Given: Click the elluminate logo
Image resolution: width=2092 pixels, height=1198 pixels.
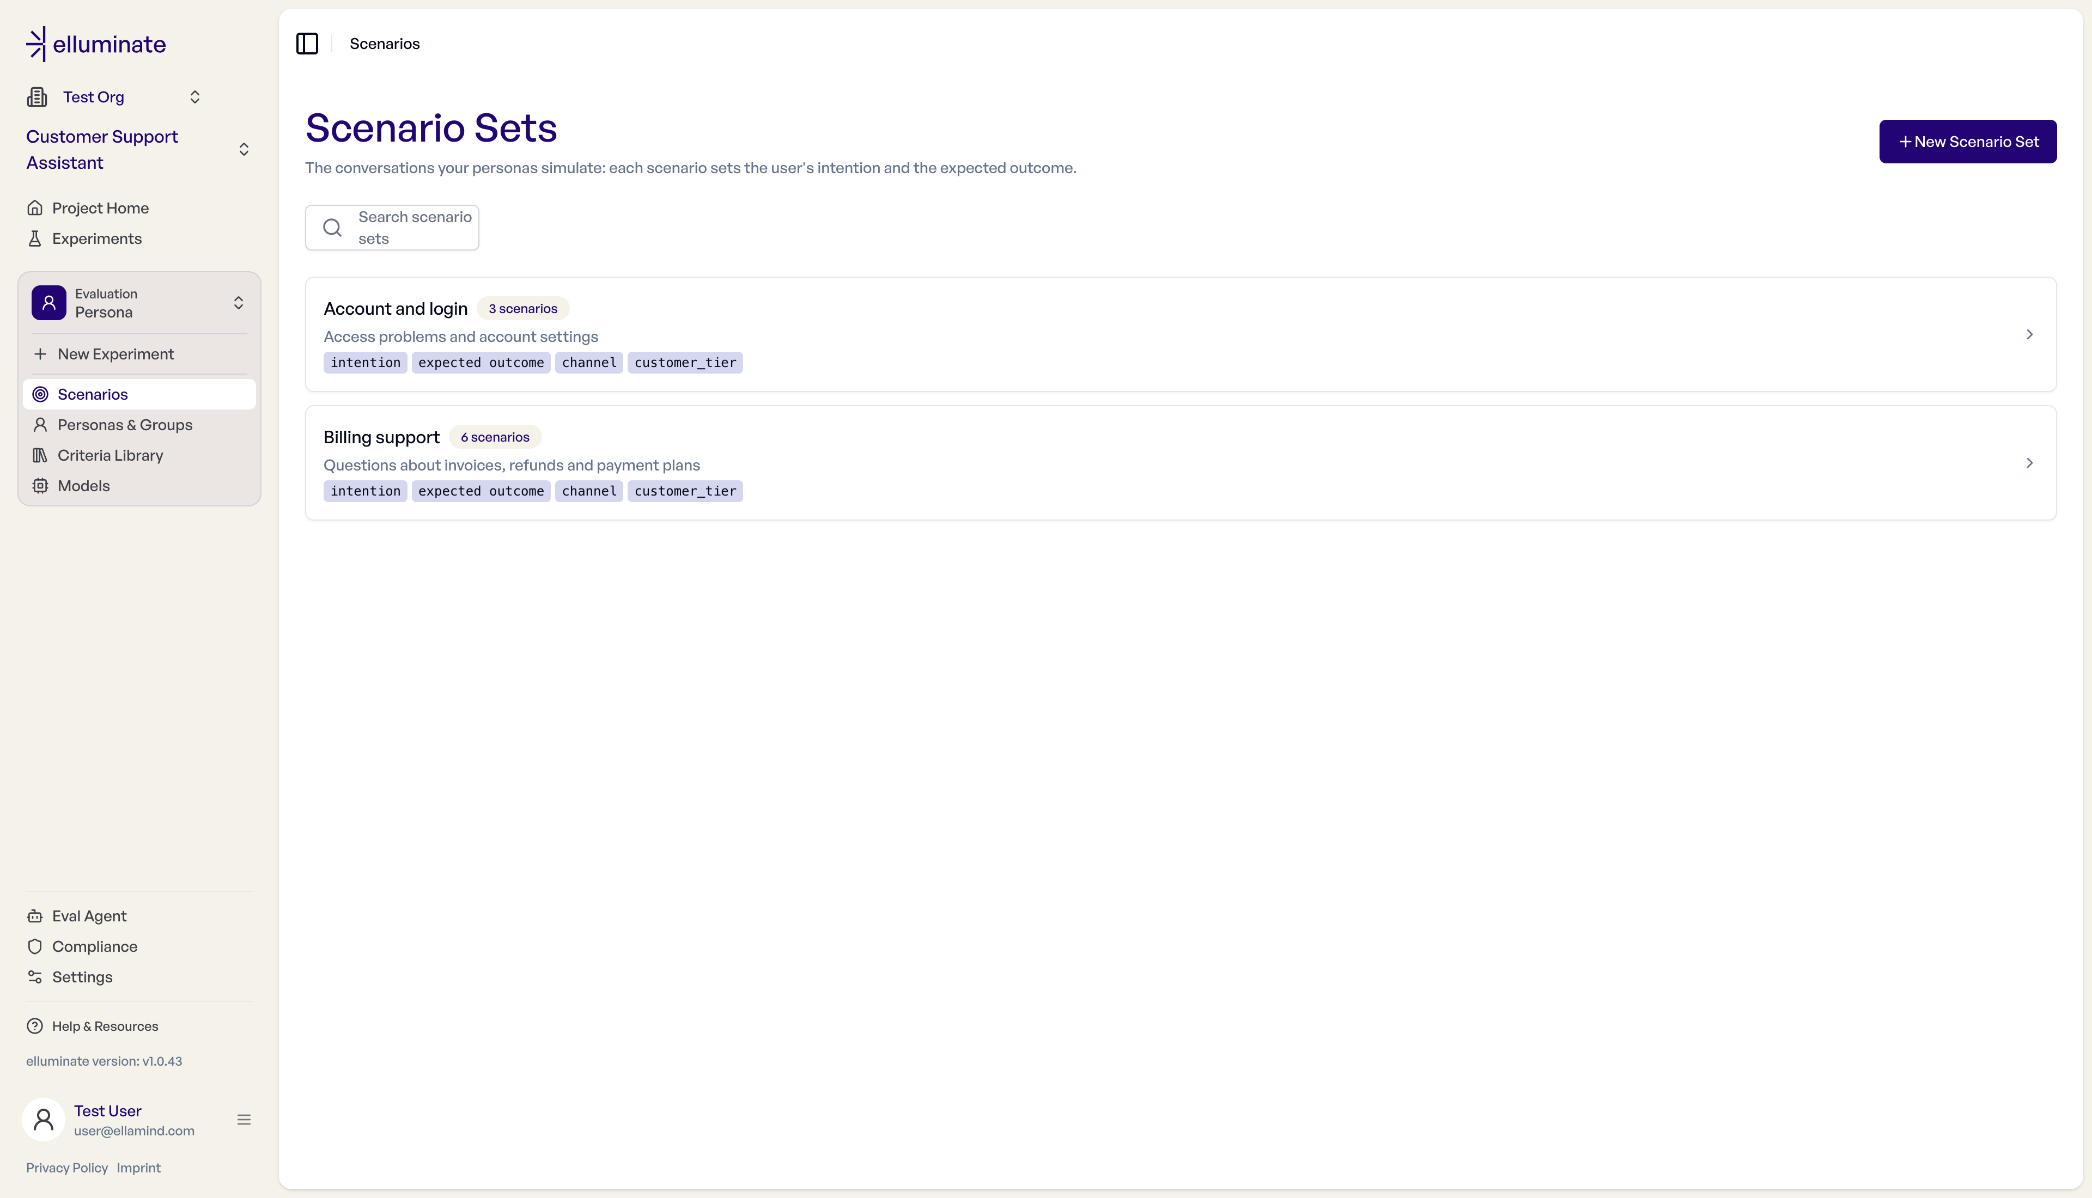Looking at the screenshot, I should pos(95,45).
